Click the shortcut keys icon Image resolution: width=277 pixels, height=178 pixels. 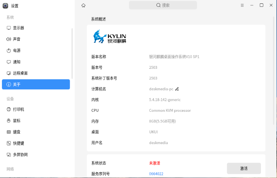tap(9, 143)
